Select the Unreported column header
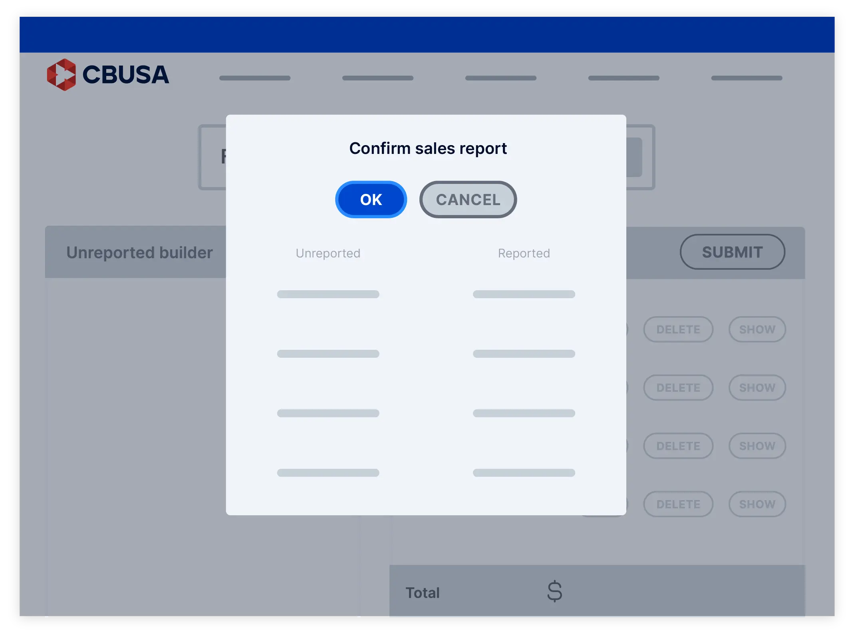This screenshot has height=636, width=852. coord(328,253)
